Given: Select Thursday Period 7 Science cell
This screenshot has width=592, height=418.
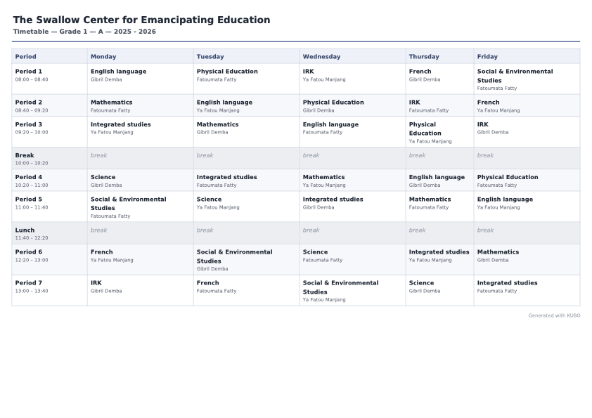Looking at the screenshot, I should click(x=440, y=290).
